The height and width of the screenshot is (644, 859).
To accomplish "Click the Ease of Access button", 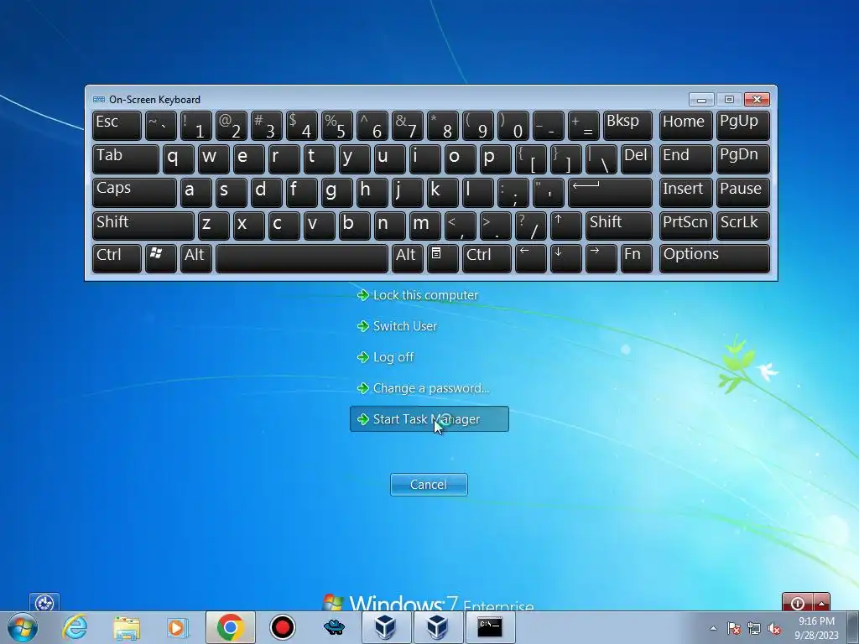I will 44,602.
